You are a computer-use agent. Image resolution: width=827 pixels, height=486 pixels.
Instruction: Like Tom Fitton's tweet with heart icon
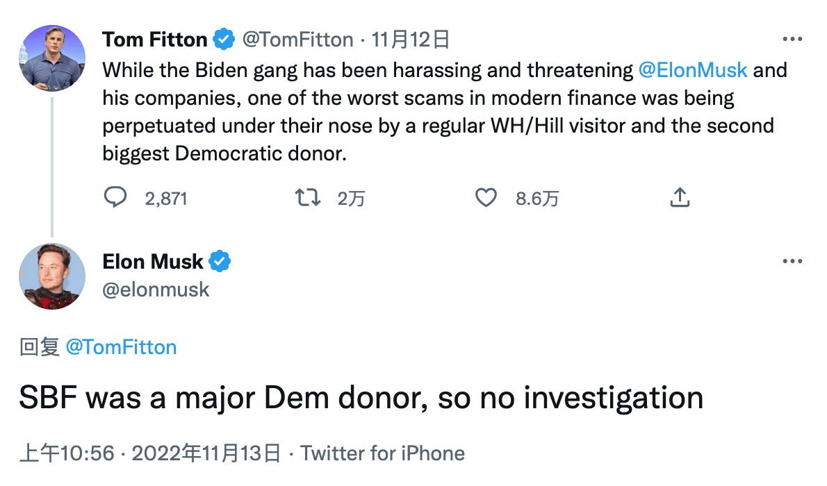486,198
